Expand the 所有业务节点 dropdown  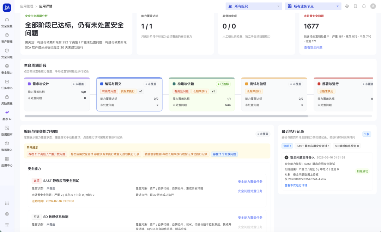313,6
